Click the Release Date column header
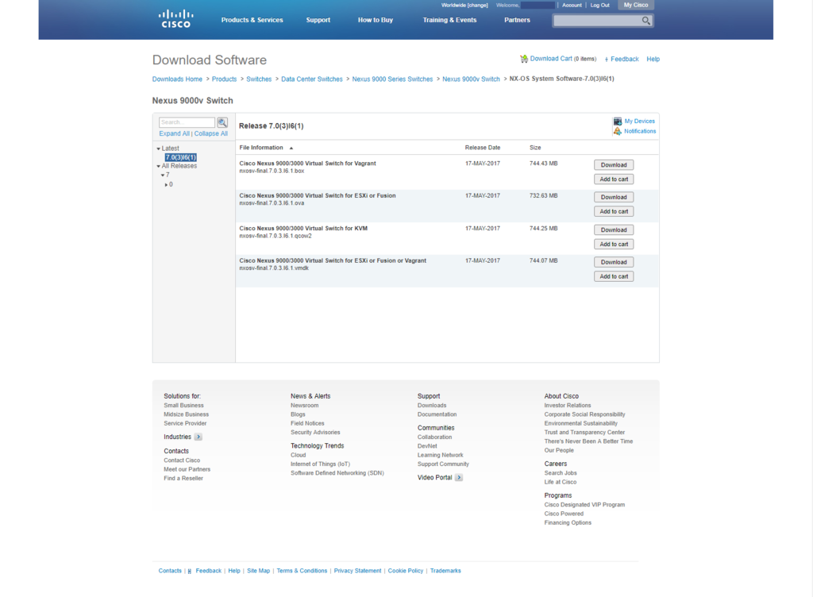813x597 pixels. click(x=483, y=148)
